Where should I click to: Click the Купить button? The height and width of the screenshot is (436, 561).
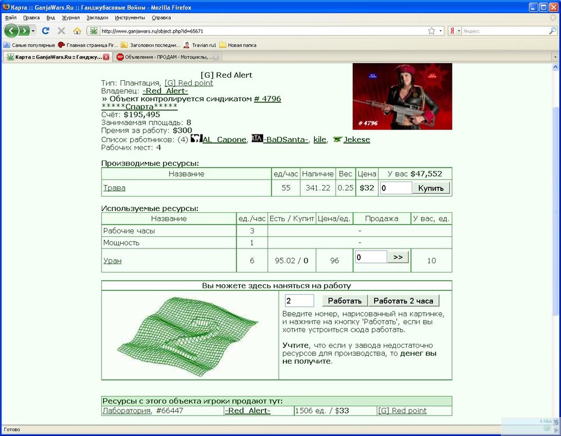coord(431,188)
